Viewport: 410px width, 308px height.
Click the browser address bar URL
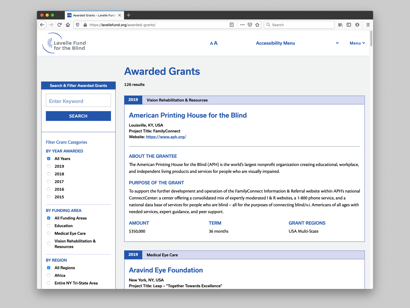pyautogui.click(x=122, y=25)
